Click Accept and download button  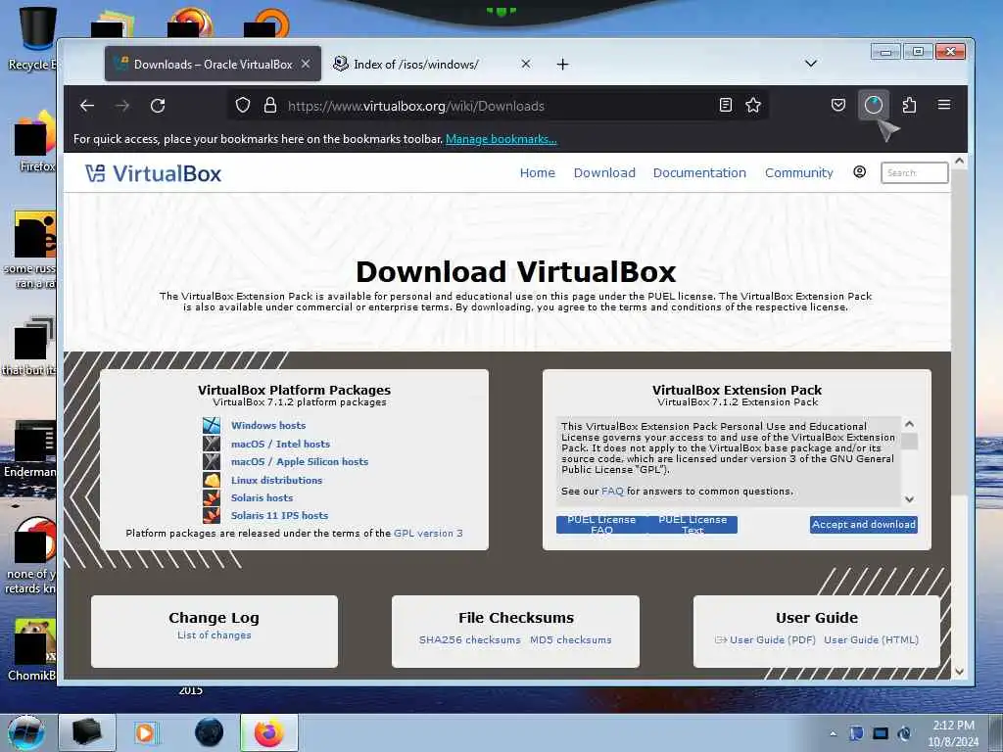[x=864, y=525]
